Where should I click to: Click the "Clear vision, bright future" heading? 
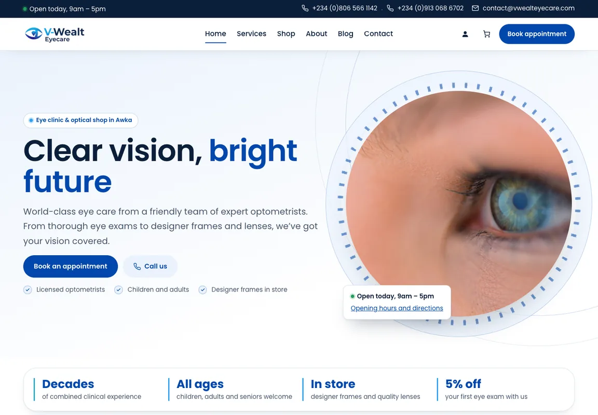point(160,166)
